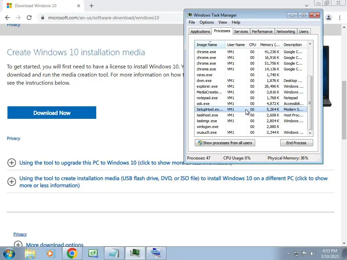Screen dimensions: 347x260
Task: Open File Explorer from the taskbar
Action: 30,254
